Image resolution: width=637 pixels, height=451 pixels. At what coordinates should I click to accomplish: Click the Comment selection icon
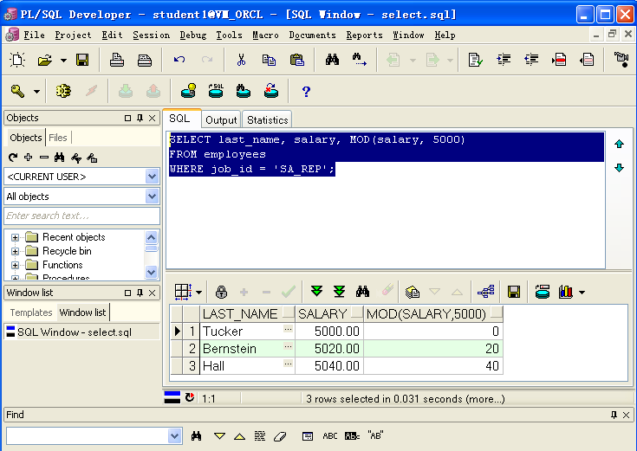(559, 60)
